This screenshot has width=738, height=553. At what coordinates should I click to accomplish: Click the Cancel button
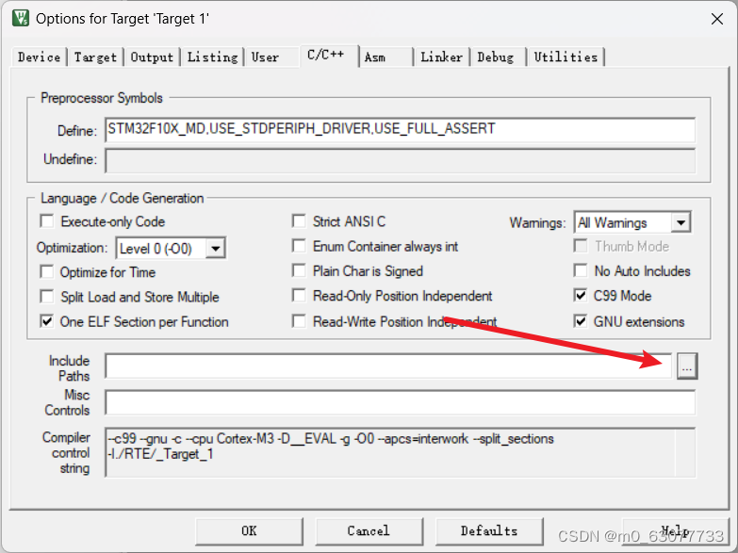click(369, 531)
